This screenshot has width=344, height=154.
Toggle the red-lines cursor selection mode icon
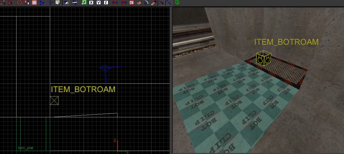click(161, 3)
